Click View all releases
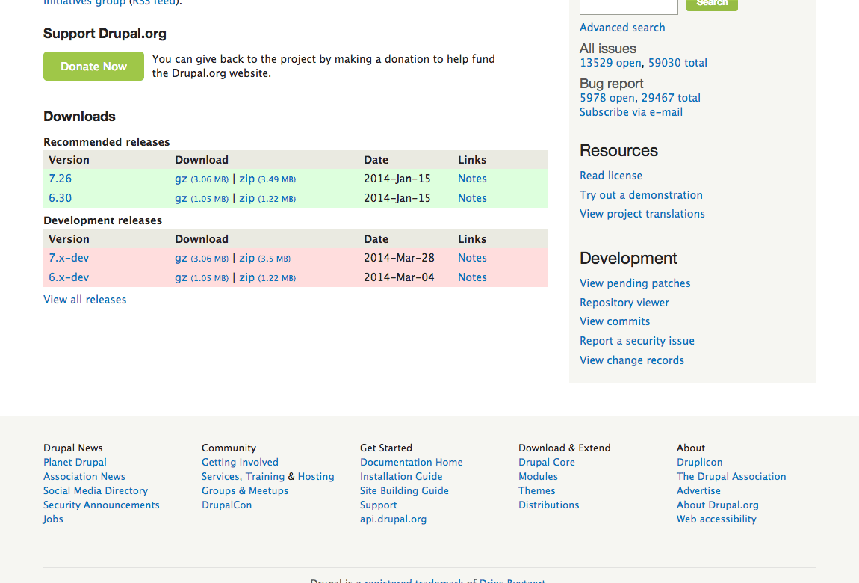This screenshot has width=859, height=583. 85,300
